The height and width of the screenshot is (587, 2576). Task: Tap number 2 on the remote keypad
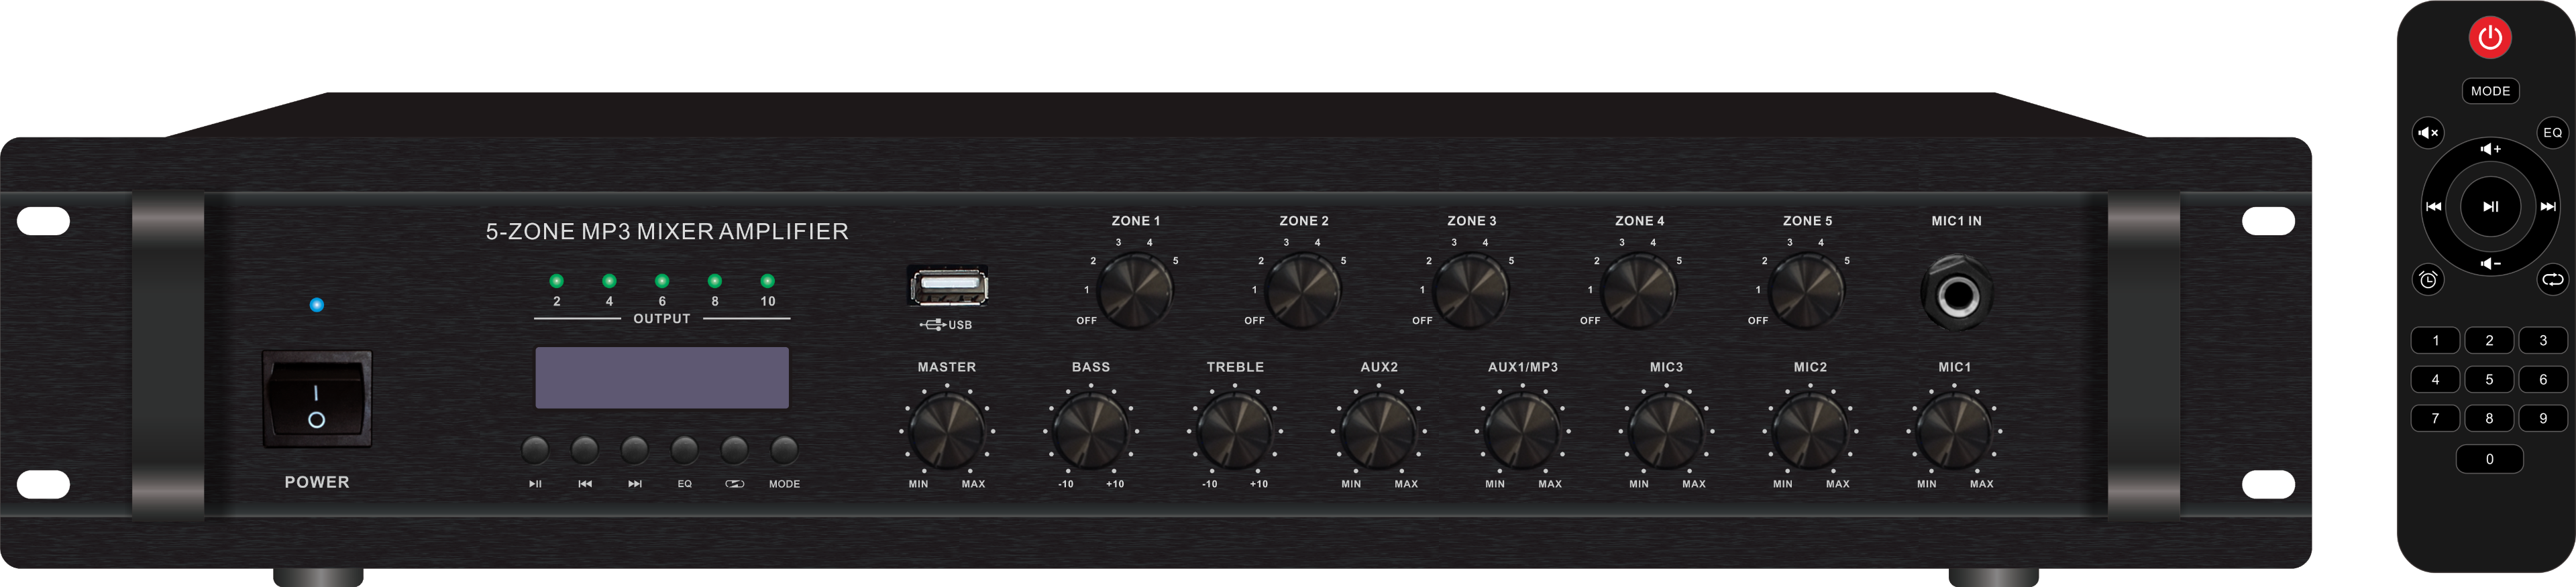pos(2489,340)
